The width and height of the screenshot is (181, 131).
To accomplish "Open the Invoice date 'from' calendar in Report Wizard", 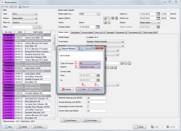I will click(x=98, y=76).
